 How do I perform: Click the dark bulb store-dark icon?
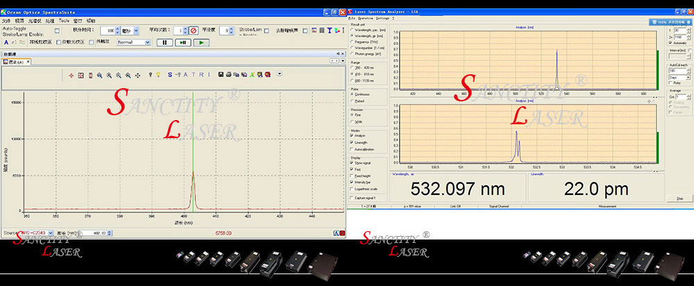[x=151, y=75]
